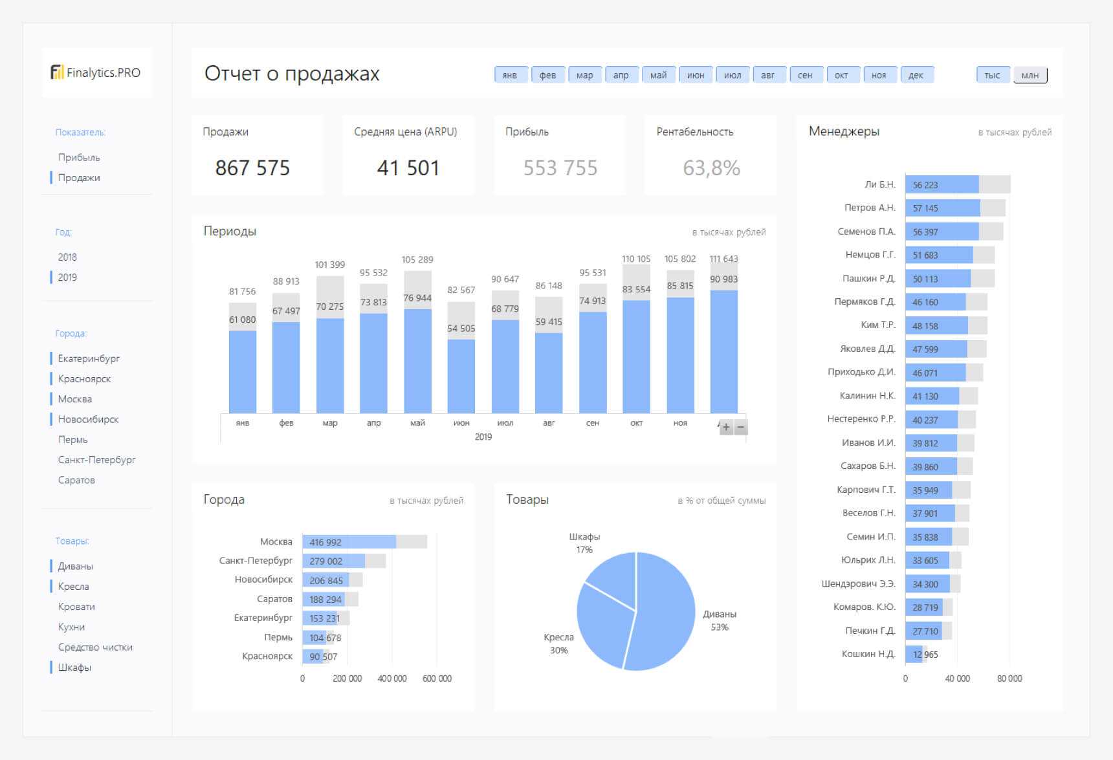Click the май bar in periods chart

pyautogui.click(x=417, y=361)
